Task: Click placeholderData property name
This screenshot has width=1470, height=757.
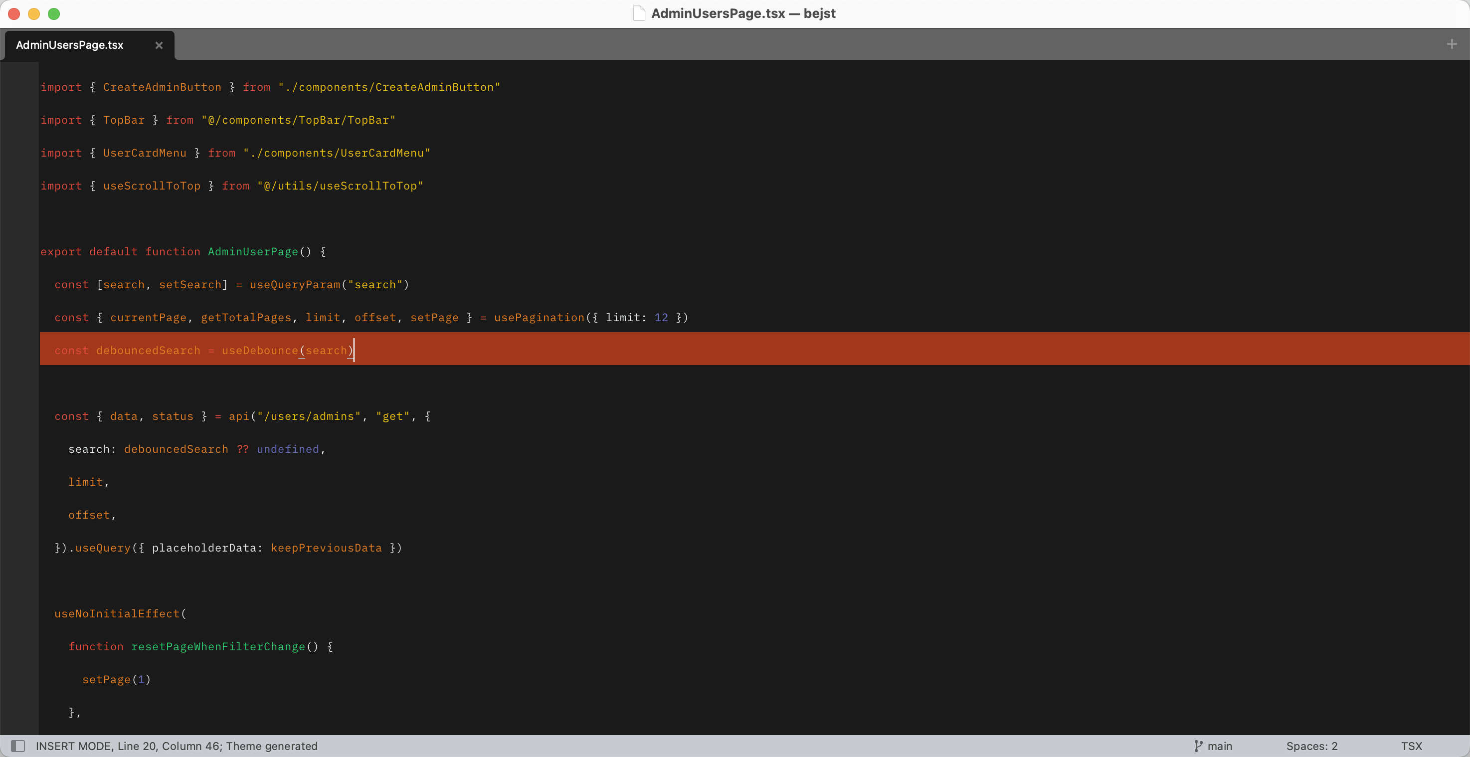Action: [204, 548]
